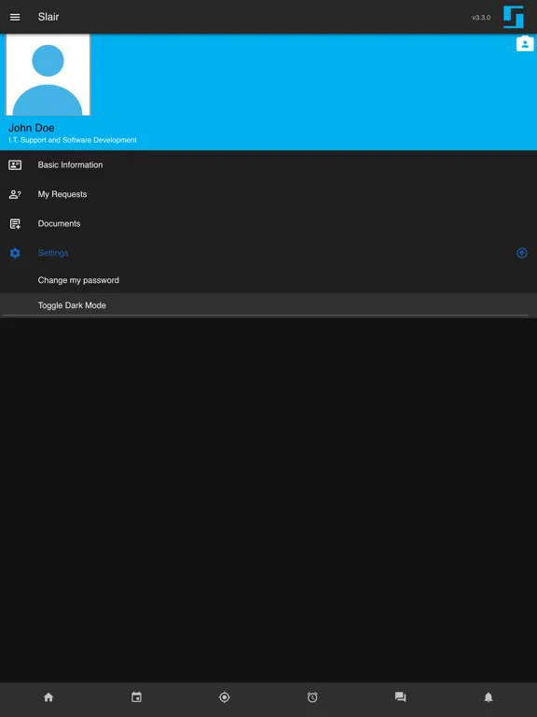Click the Slair app title
This screenshot has height=717, width=537.
coord(48,17)
